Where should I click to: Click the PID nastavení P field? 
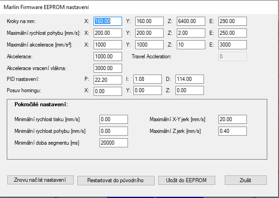(x=108, y=79)
